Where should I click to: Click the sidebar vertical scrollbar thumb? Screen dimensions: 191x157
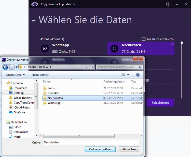click(36, 96)
